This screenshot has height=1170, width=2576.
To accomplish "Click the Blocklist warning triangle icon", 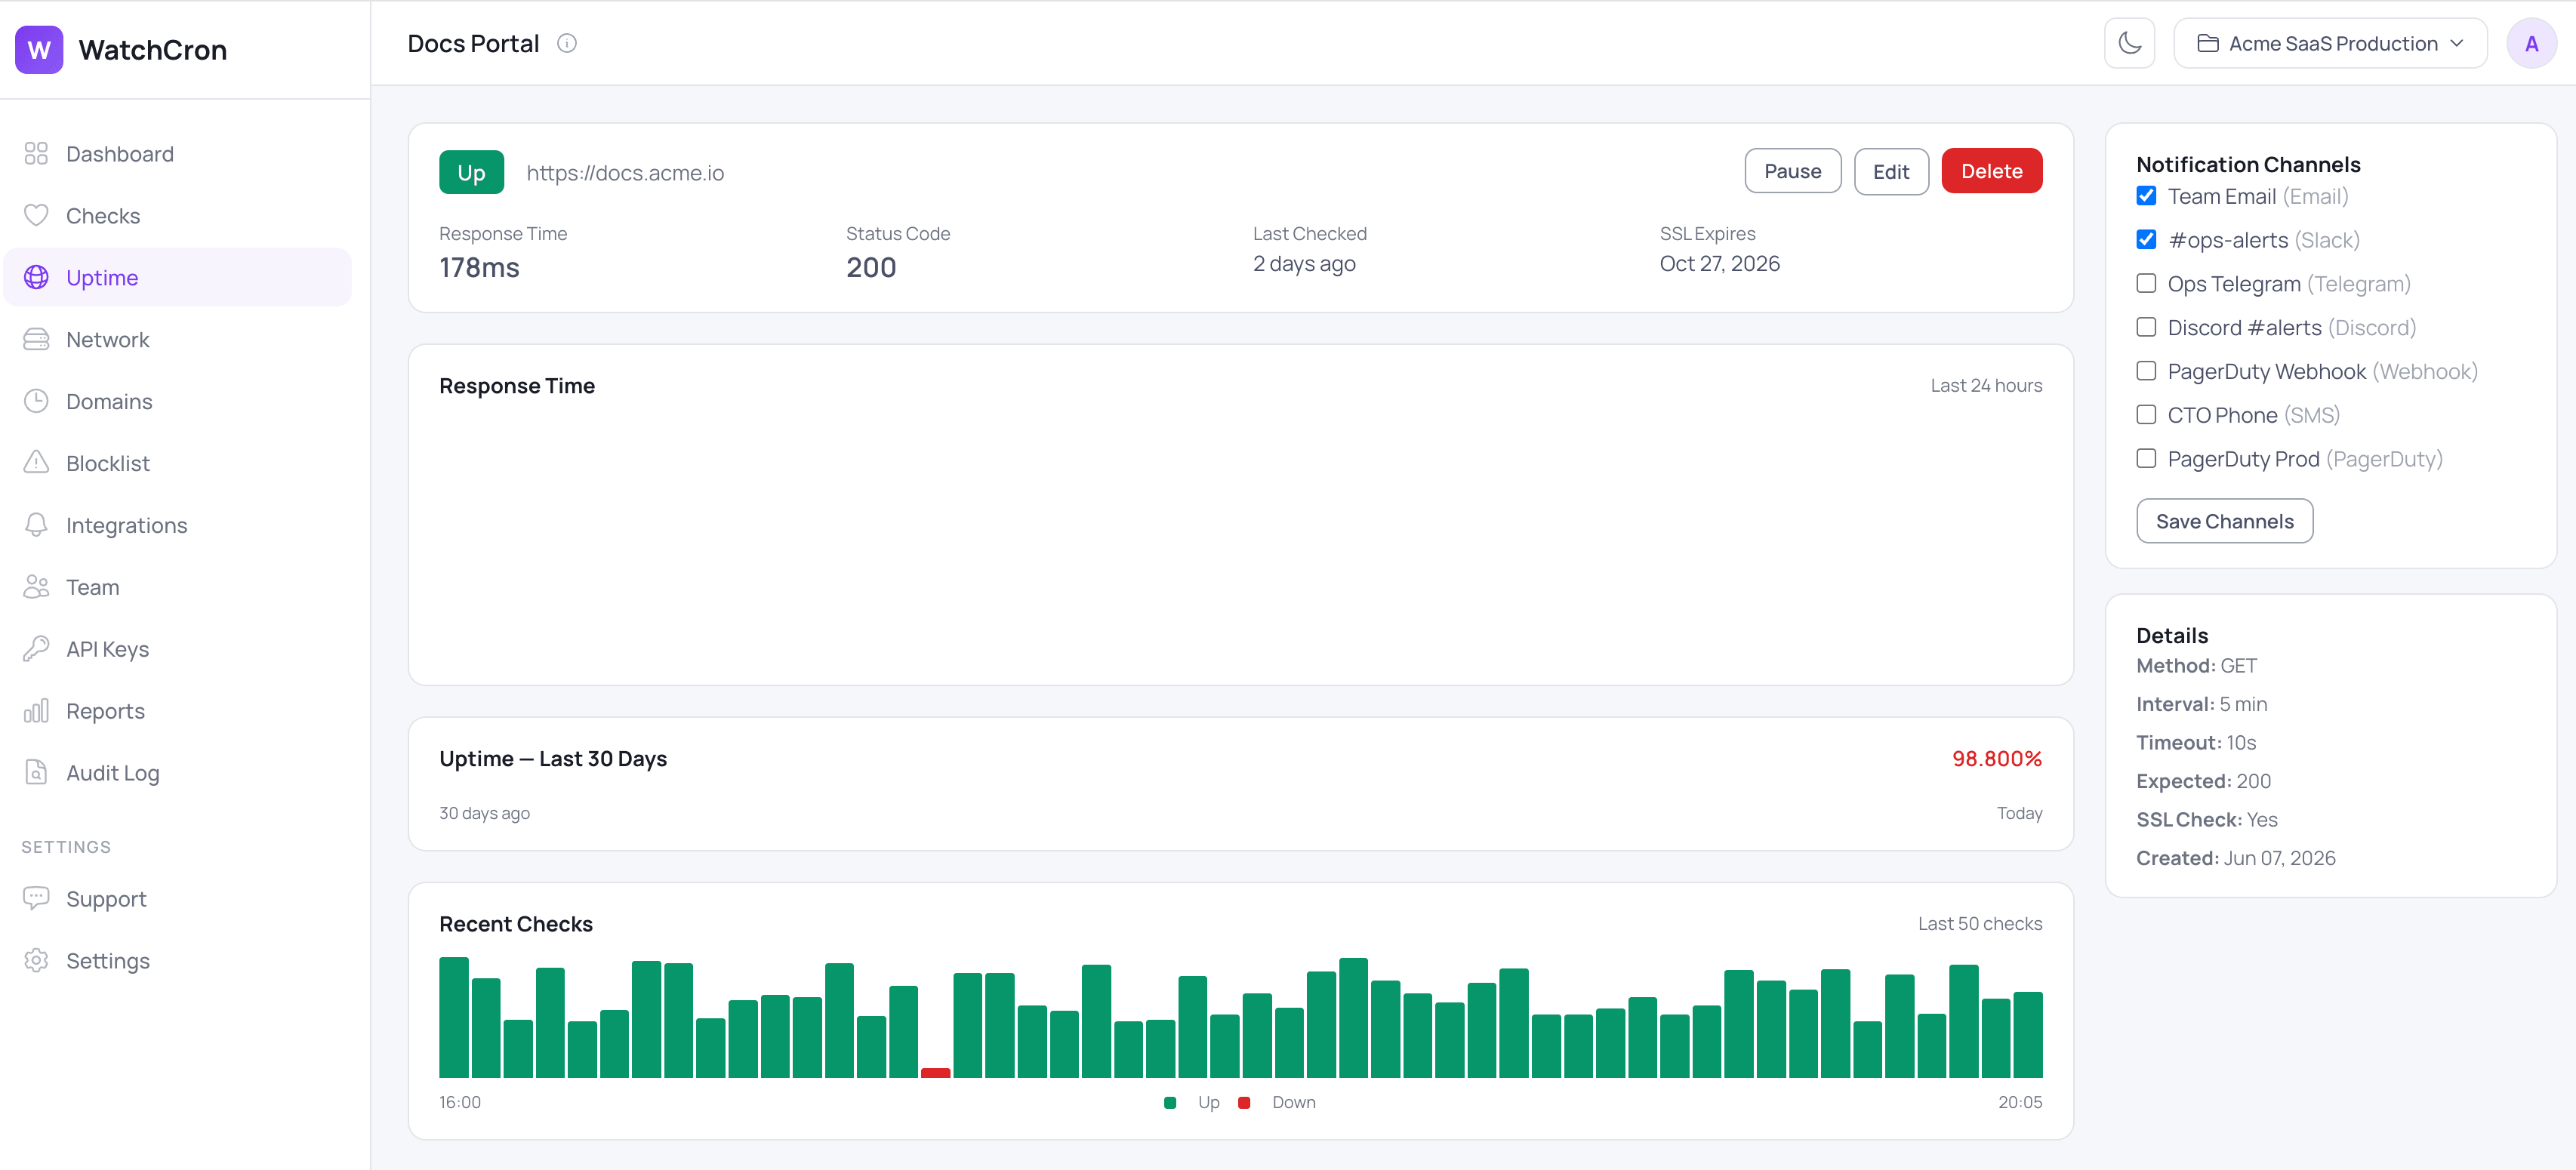I will coord(36,462).
